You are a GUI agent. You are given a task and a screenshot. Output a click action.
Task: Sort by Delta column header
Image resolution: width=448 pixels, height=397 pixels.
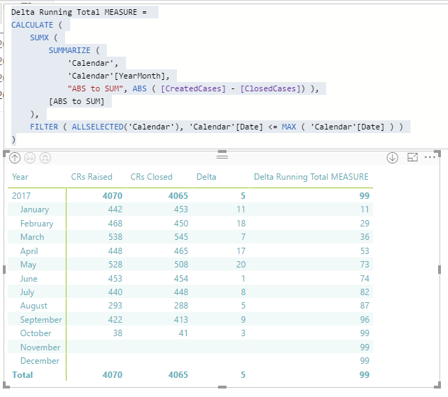tap(206, 177)
